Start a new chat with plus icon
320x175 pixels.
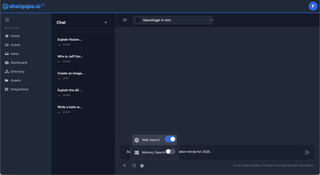106,22
